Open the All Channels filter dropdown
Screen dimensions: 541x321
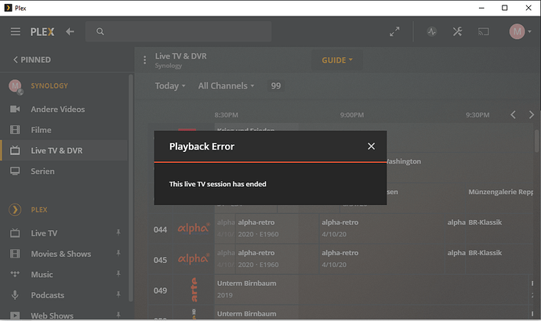(x=226, y=86)
